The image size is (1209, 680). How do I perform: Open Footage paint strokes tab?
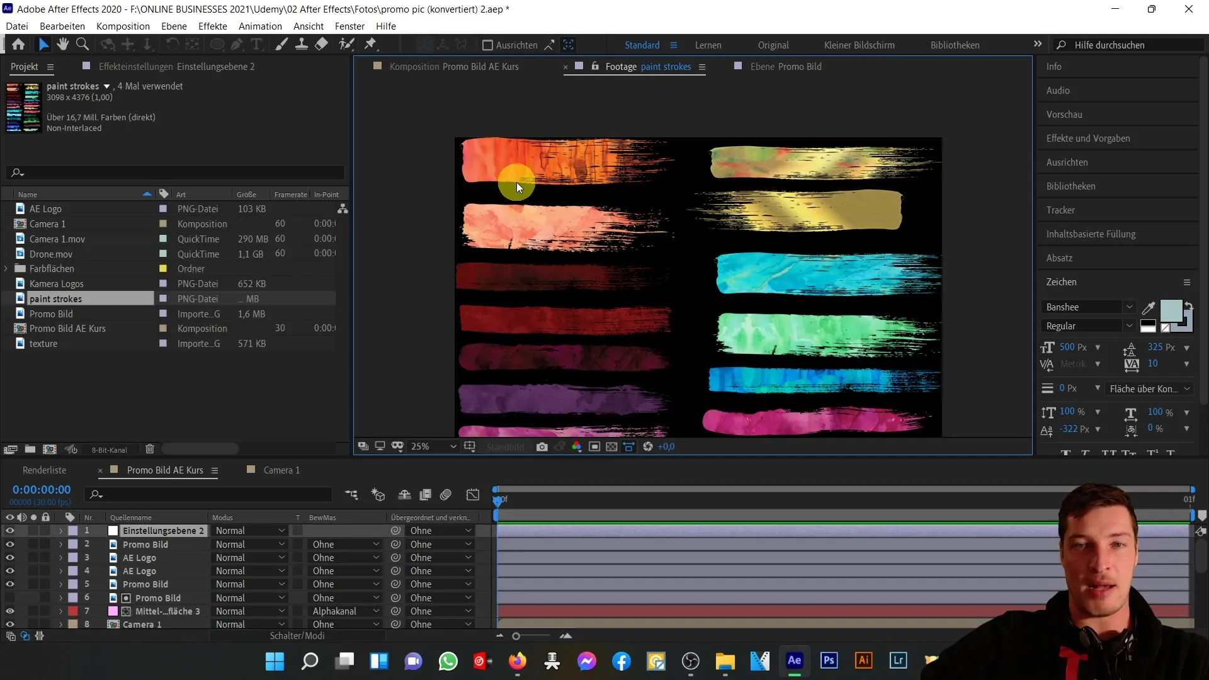click(x=647, y=66)
